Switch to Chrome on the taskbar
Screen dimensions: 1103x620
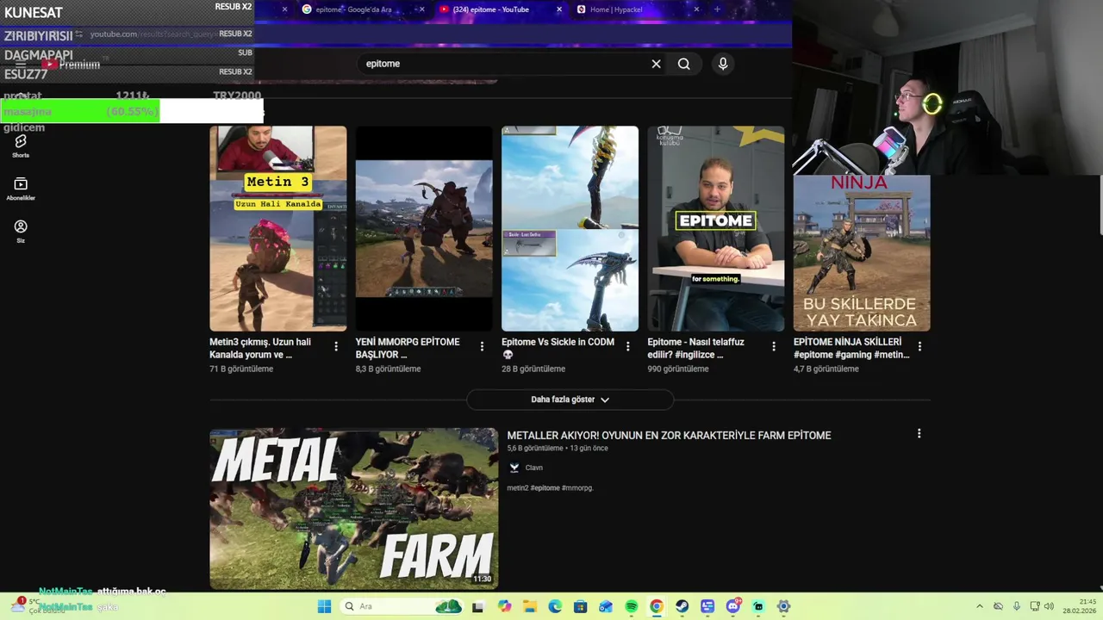tap(657, 606)
